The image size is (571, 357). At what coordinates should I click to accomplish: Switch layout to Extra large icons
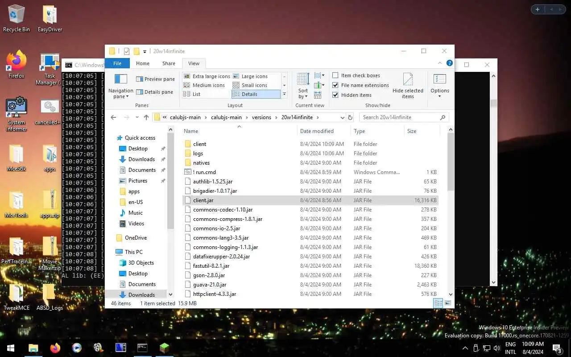207,76
